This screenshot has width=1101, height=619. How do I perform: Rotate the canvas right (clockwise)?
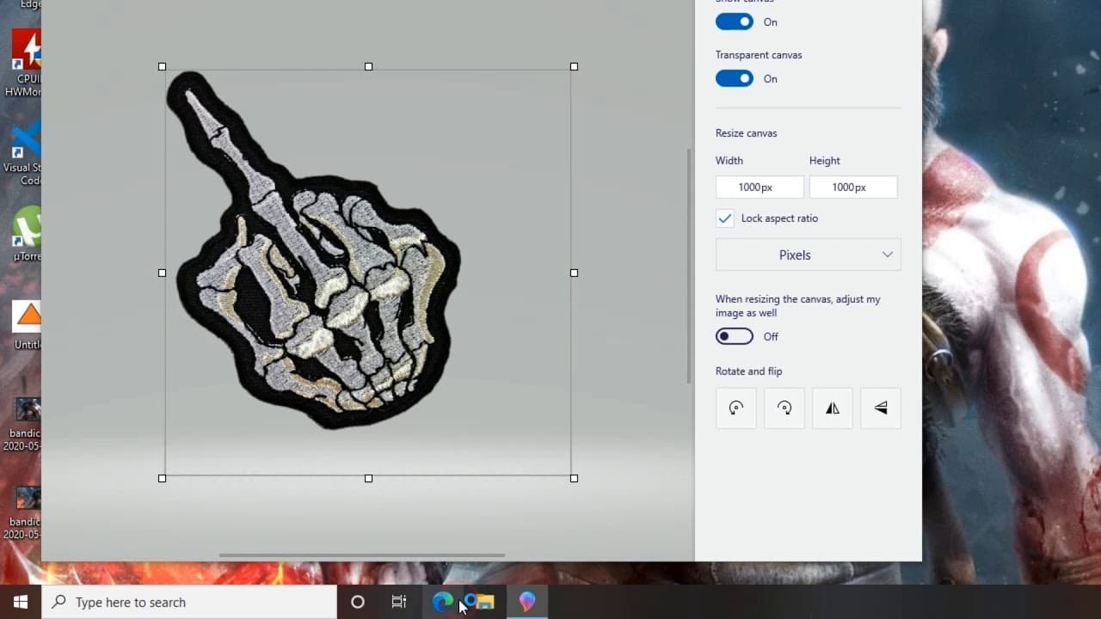point(784,408)
